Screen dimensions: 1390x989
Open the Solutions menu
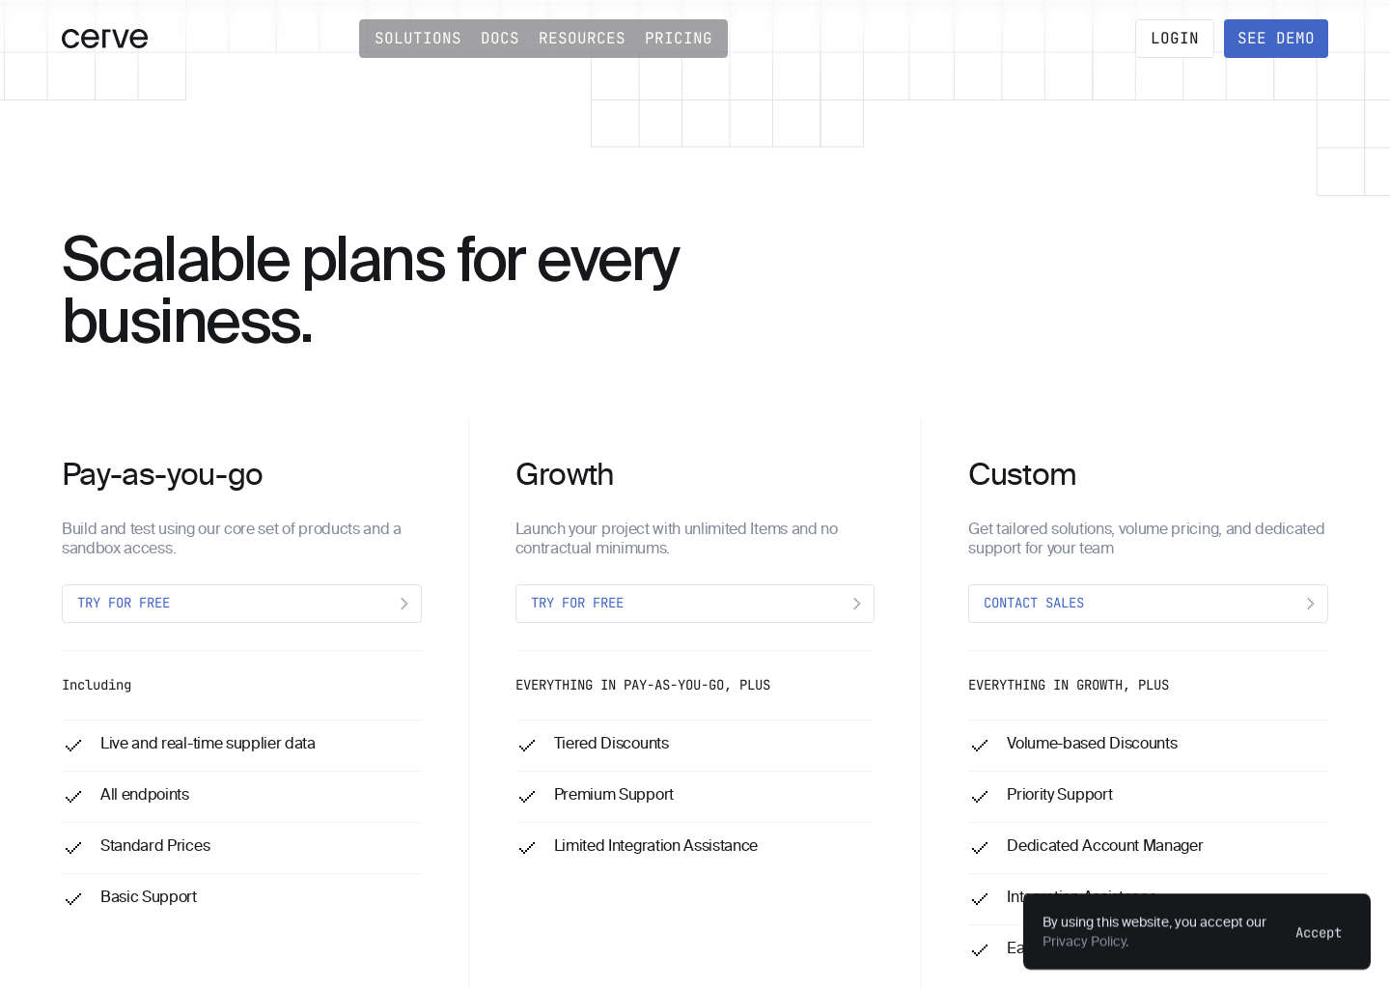coord(418,39)
